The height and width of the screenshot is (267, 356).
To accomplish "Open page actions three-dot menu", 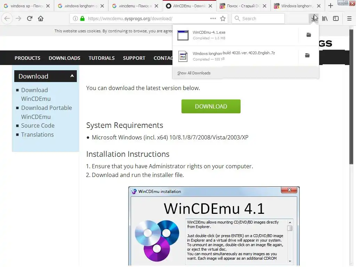I will [213, 18].
